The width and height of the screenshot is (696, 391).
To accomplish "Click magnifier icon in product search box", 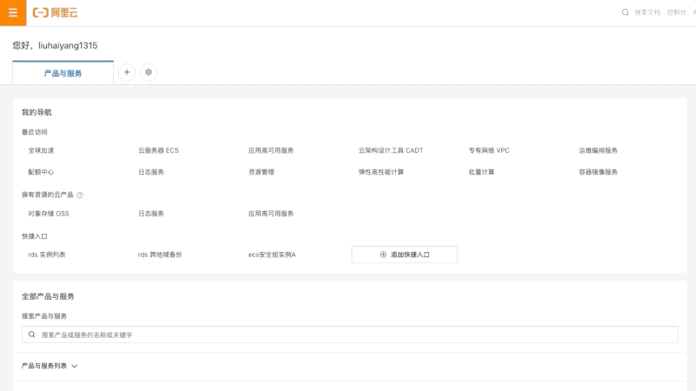I will pyautogui.click(x=32, y=335).
